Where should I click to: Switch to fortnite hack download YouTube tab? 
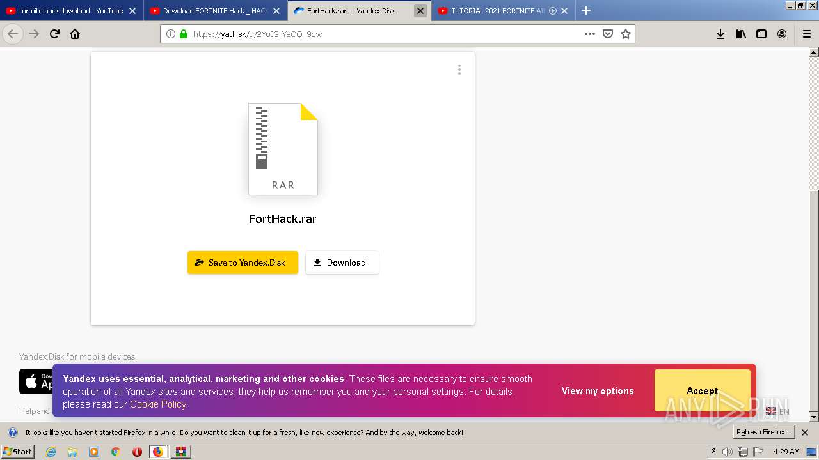pos(71,11)
